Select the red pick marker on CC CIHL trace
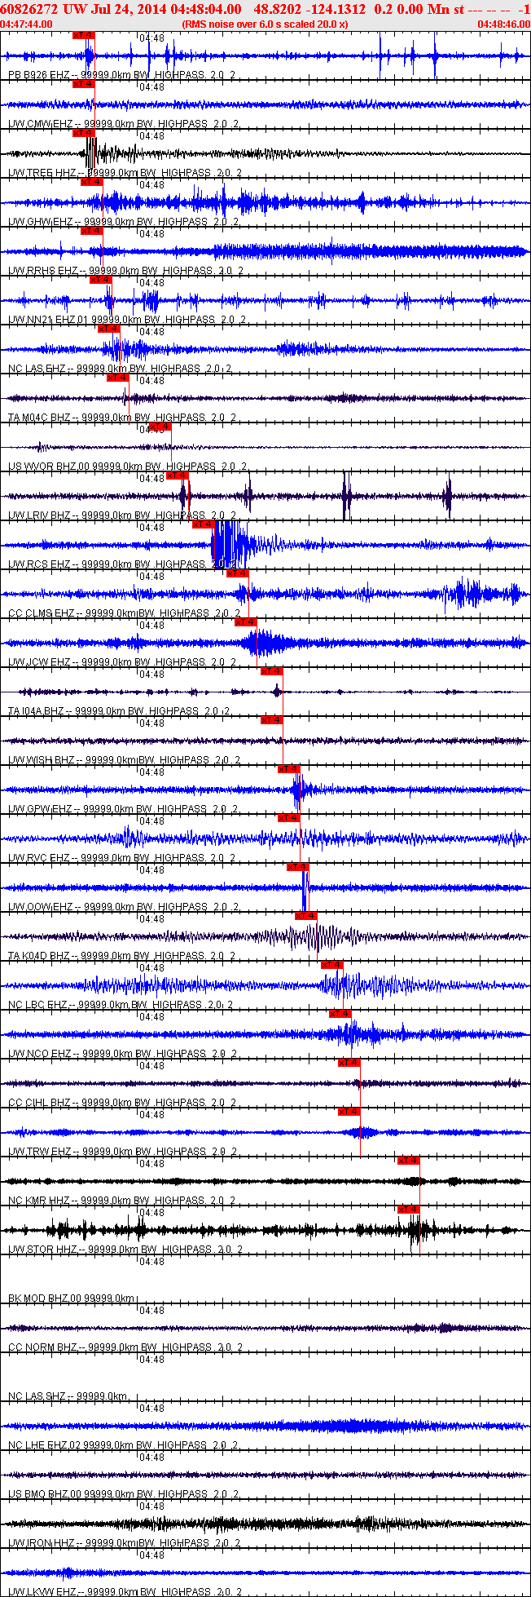The height and width of the screenshot is (1597, 531). point(349,1063)
